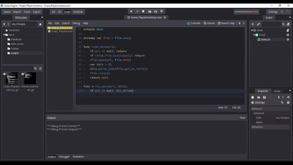Instance a scene file as node
The image size is (293, 165).
point(258,24)
